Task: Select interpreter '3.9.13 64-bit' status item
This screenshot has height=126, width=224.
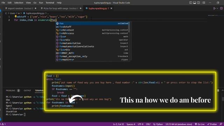Action: coord(179,124)
